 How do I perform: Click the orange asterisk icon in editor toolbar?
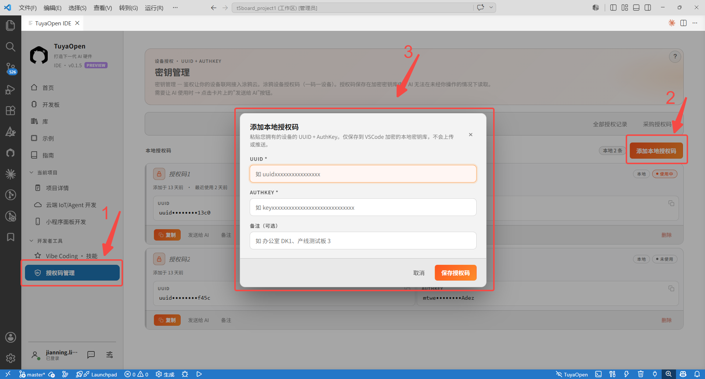(672, 23)
